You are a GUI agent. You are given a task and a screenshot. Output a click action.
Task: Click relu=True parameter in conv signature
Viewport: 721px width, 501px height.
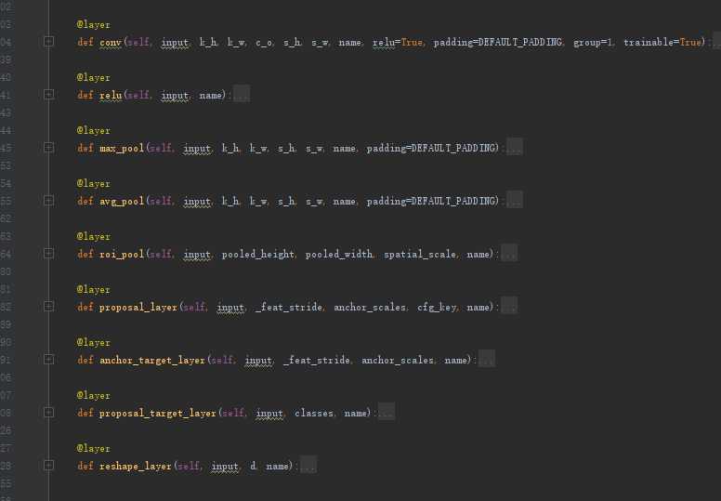click(x=398, y=43)
